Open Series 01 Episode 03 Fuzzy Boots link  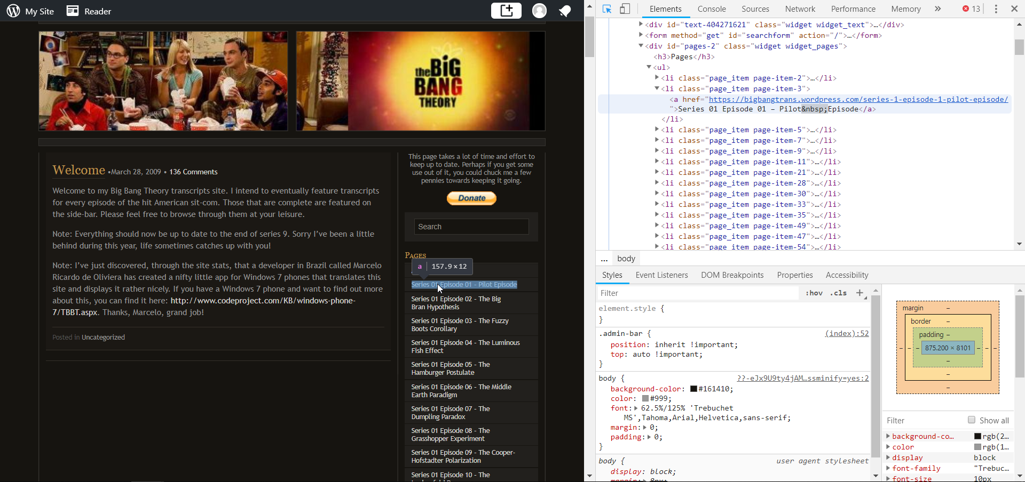pyautogui.click(x=460, y=325)
